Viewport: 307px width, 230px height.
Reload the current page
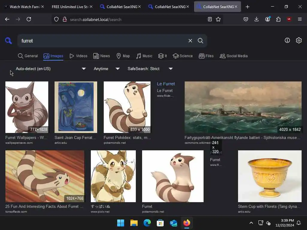click(29, 19)
